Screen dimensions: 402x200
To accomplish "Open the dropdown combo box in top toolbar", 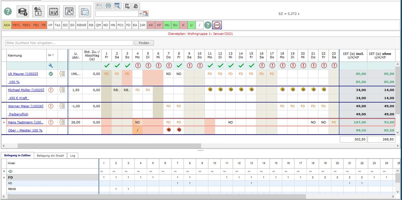I will 140,14.
